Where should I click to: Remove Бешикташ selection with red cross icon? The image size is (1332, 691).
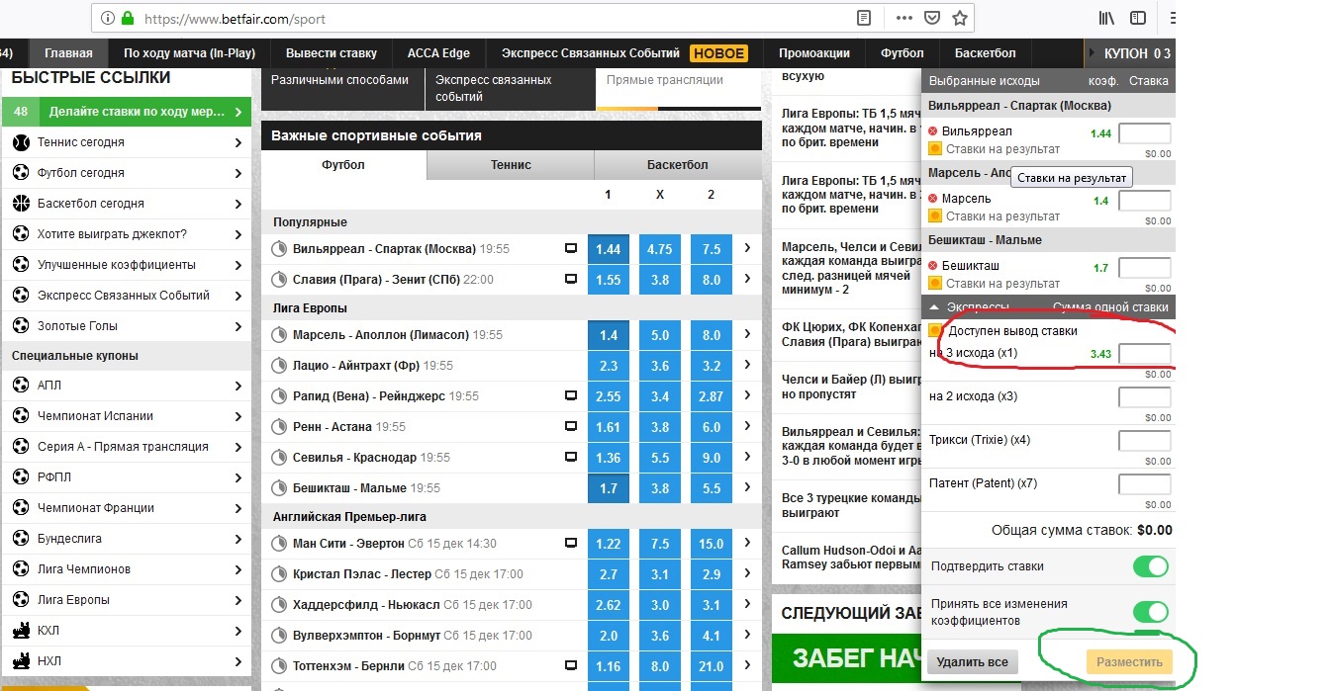tap(932, 266)
